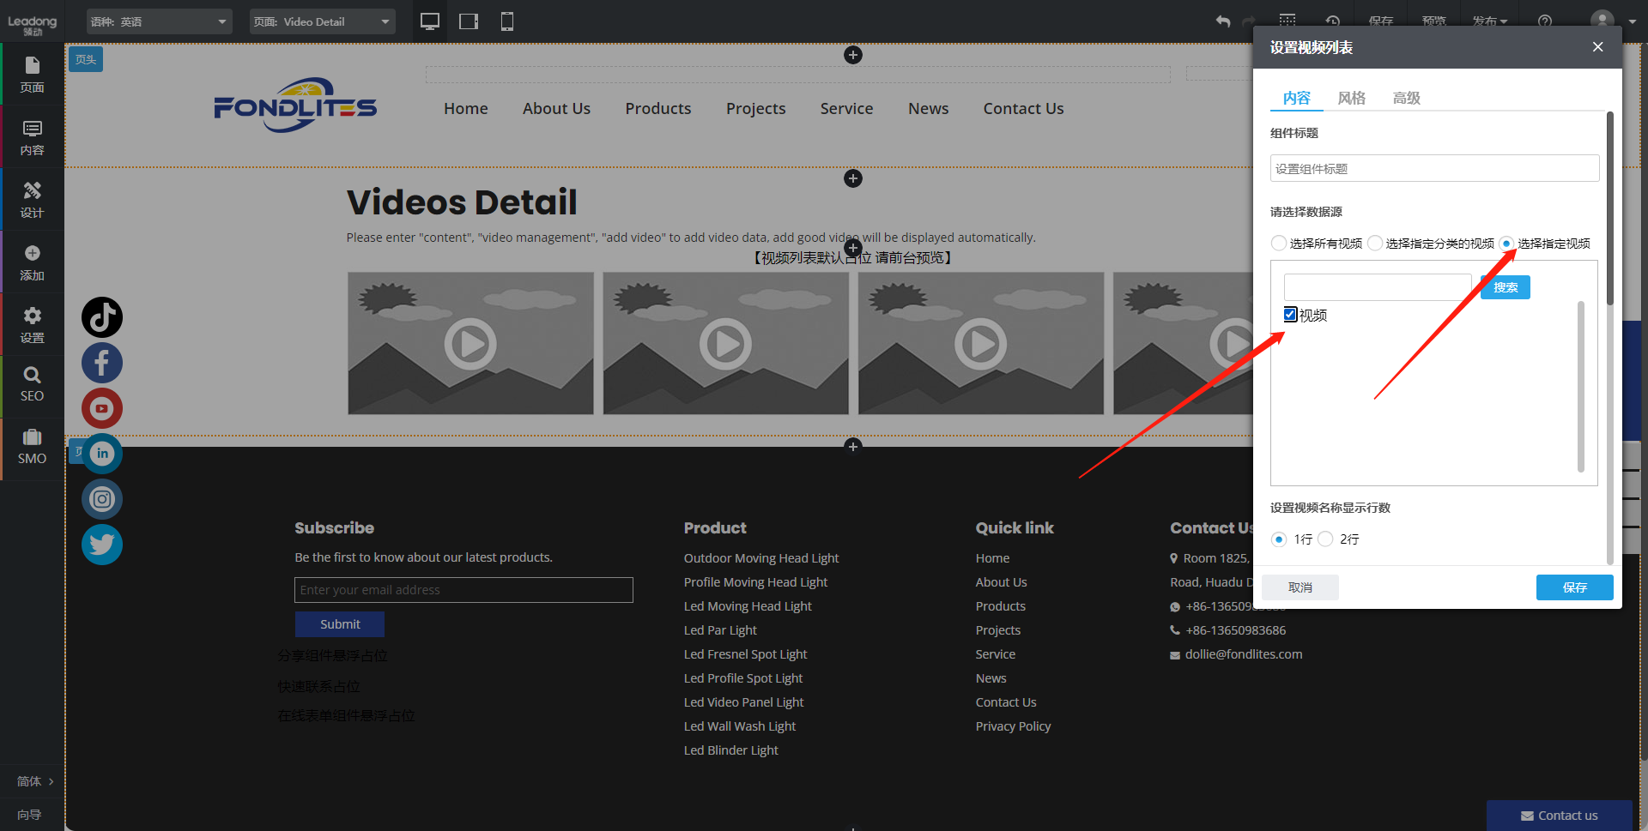Switch to desktop preview mode icon
1648x831 pixels.
tap(430, 21)
